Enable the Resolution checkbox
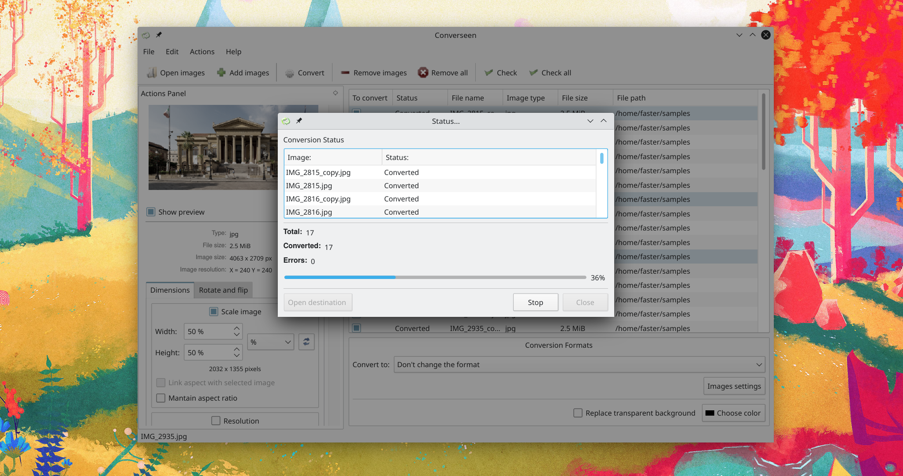The image size is (903, 476). [216, 421]
